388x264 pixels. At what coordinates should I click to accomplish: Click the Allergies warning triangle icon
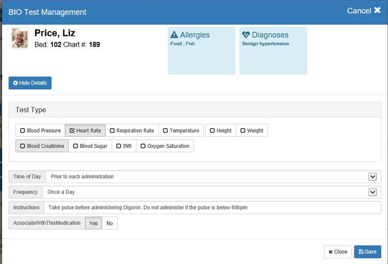(x=174, y=35)
